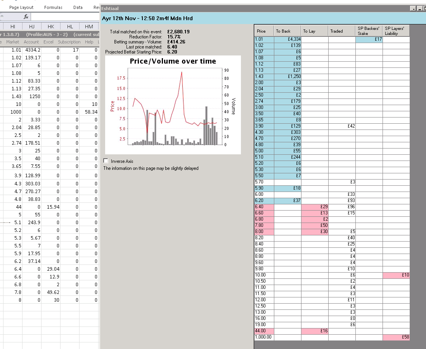This screenshot has width=426, height=349.
Task: Click into the Excel formula bar field
Action: (x=65, y=17)
